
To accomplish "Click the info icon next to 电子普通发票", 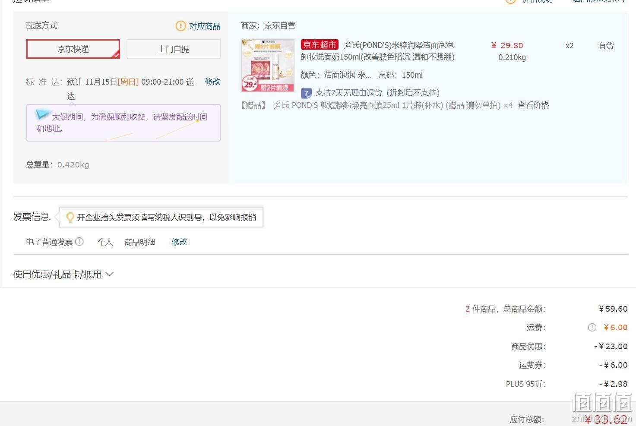I will click(x=79, y=242).
